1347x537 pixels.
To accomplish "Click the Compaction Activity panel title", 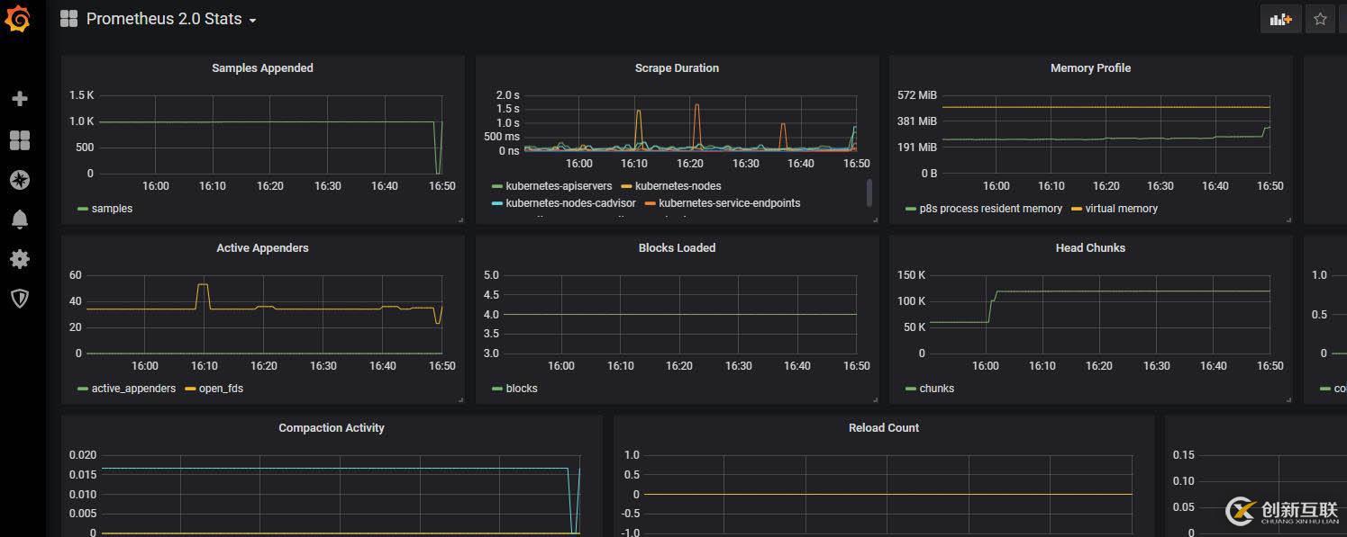I will coord(332,428).
